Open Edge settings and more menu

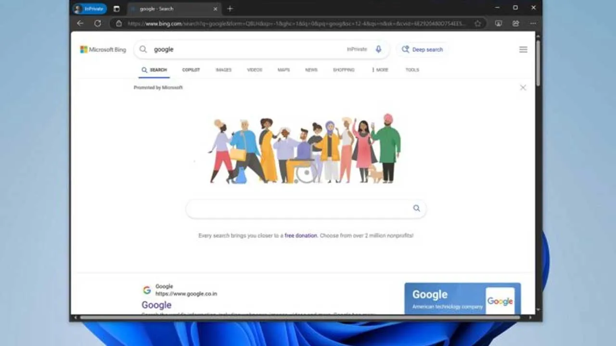click(533, 23)
